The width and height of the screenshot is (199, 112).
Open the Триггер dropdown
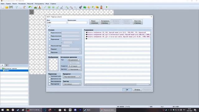click(72, 84)
